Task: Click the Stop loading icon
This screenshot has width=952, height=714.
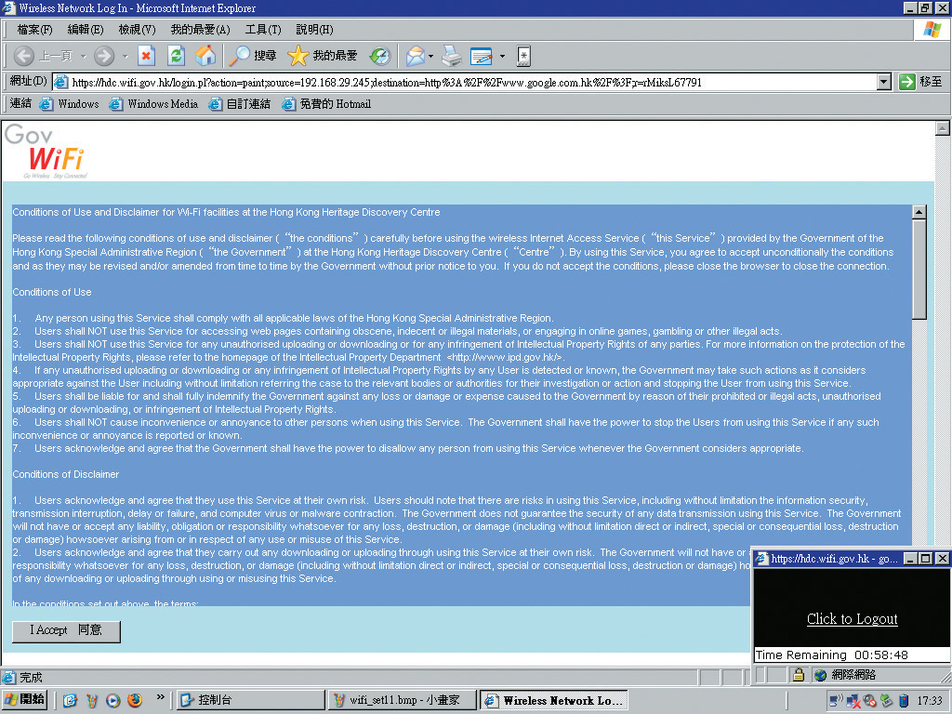Action: pos(146,56)
